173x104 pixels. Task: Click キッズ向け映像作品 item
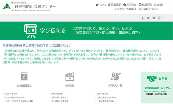point(60,101)
